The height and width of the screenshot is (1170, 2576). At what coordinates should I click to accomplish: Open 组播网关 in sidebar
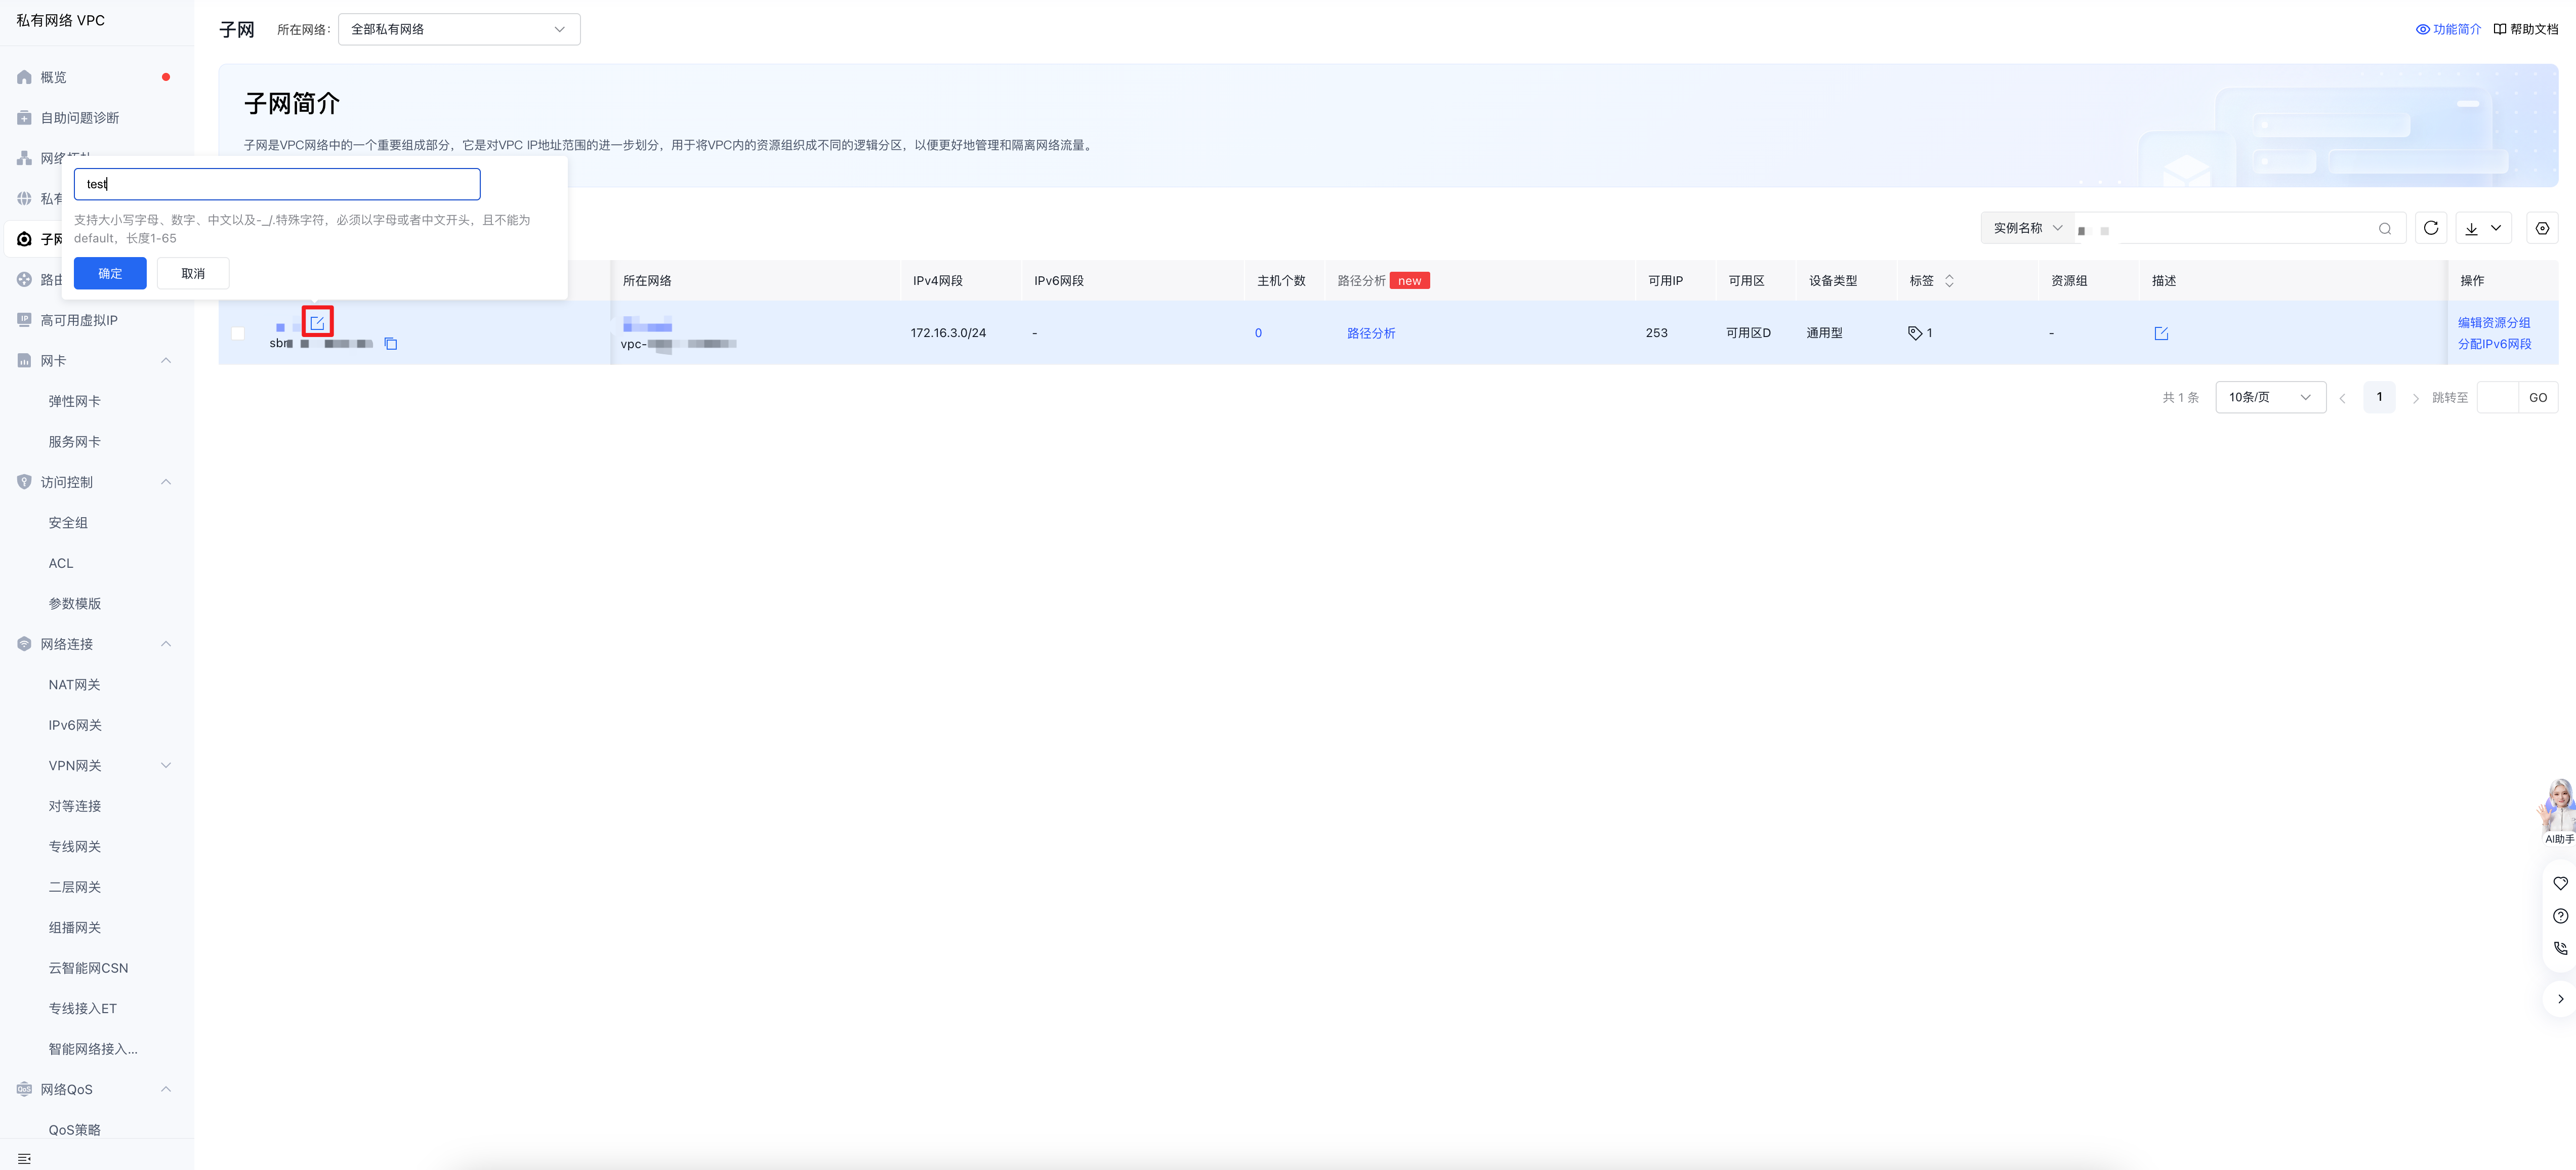pos(75,928)
